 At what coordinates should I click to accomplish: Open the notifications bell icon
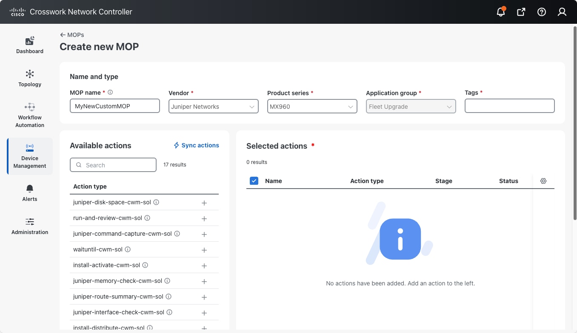pos(500,12)
